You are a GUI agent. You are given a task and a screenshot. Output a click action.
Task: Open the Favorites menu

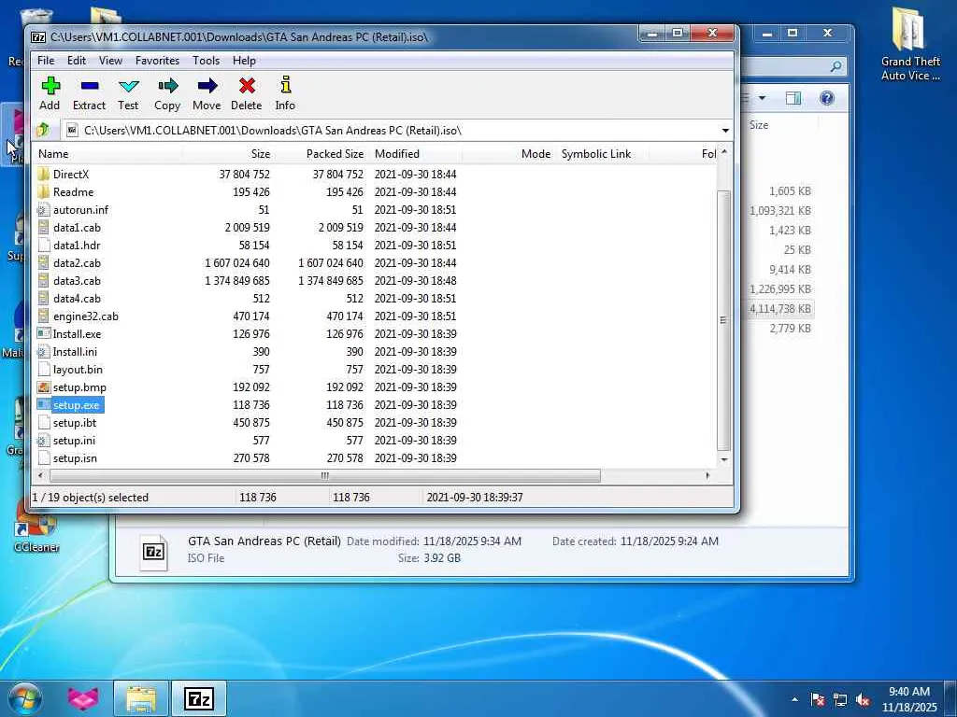(157, 61)
